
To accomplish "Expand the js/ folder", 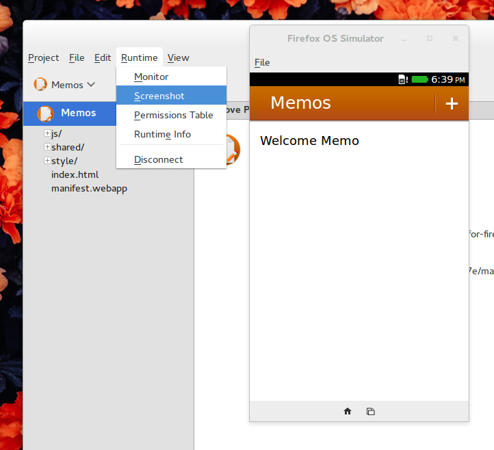I will coord(47,133).
